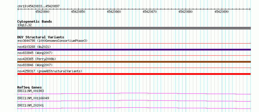This screenshot has height=112, width=259.
Task: Click thin red line under esv3644798
Action: point(134,44)
